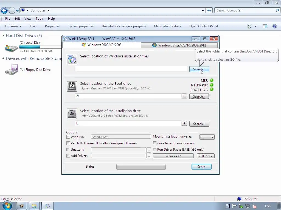Screen dimensions: 281x210
Task: Click the WinNTSetup title bar app icon
Action: [x=65, y=39]
